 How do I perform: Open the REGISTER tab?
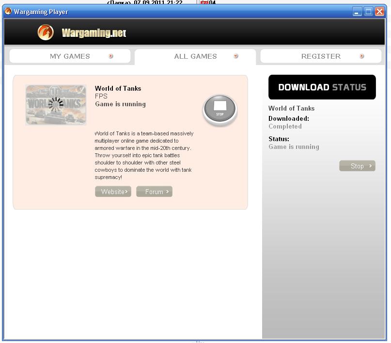pos(321,56)
